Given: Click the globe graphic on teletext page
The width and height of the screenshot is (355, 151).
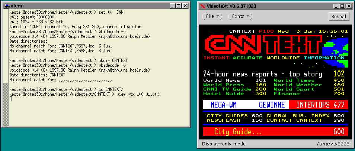Looking at the screenshot, I should [x=335, y=52].
